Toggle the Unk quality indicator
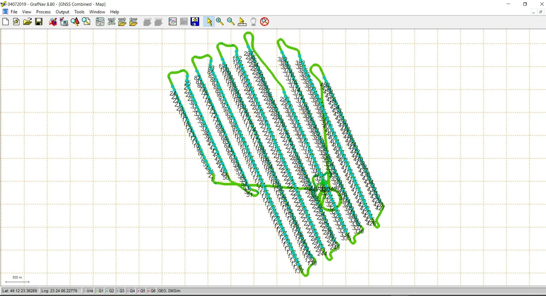 tap(88, 291)
